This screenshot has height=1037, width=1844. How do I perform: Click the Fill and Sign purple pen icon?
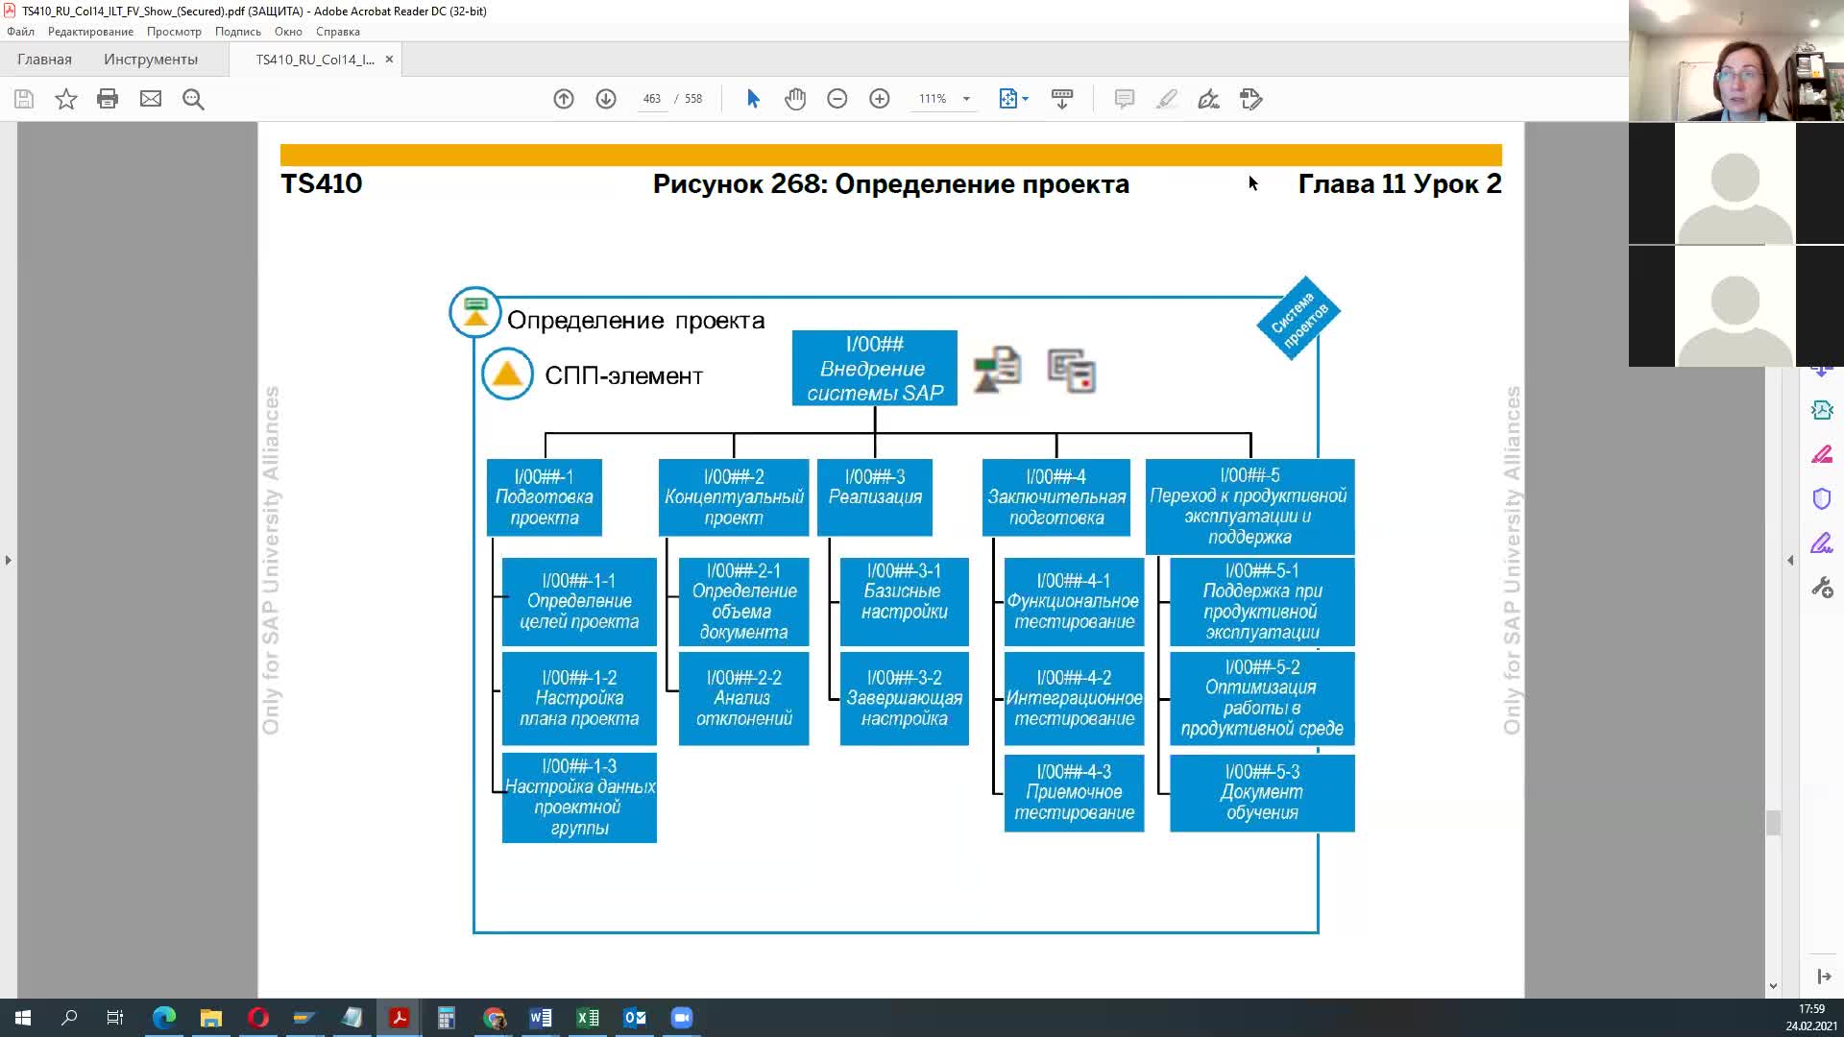(1822, 543)
